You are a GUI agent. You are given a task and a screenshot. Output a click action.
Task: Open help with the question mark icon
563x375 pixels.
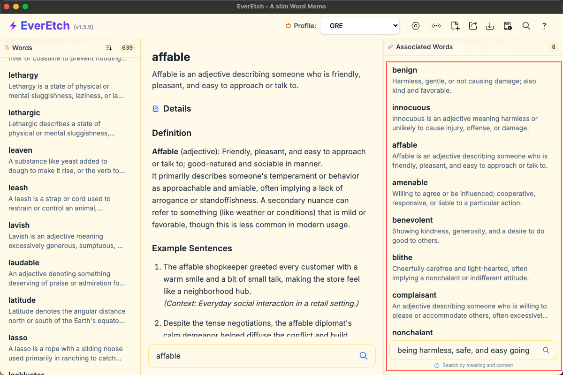pos(544,26)
